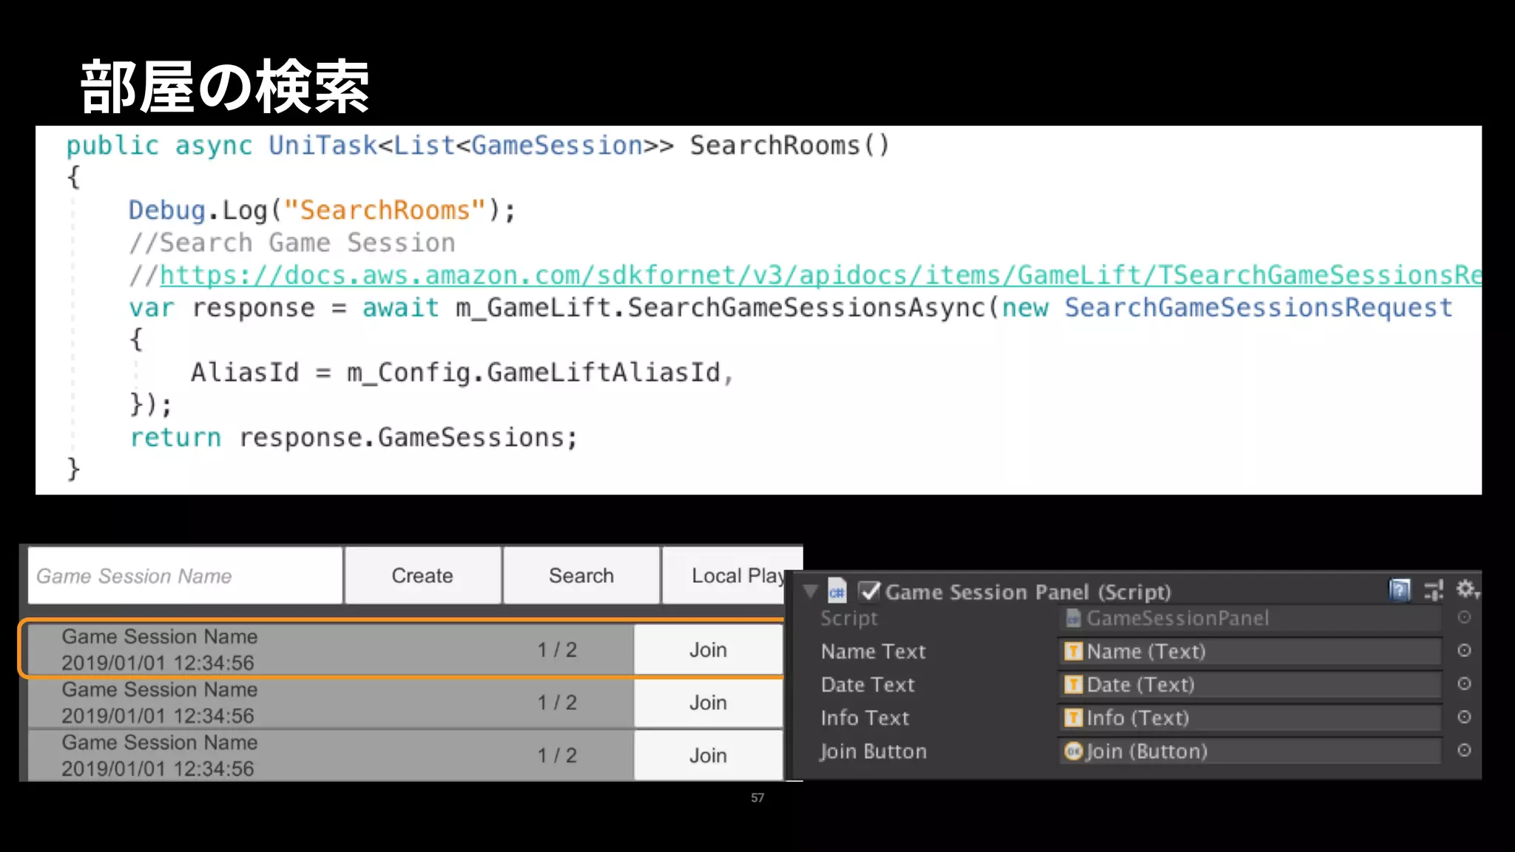The height and width of the screenshot is (852, 1515).
Task: Open object picker for Name Text field
Action: tap(1464, 651)
